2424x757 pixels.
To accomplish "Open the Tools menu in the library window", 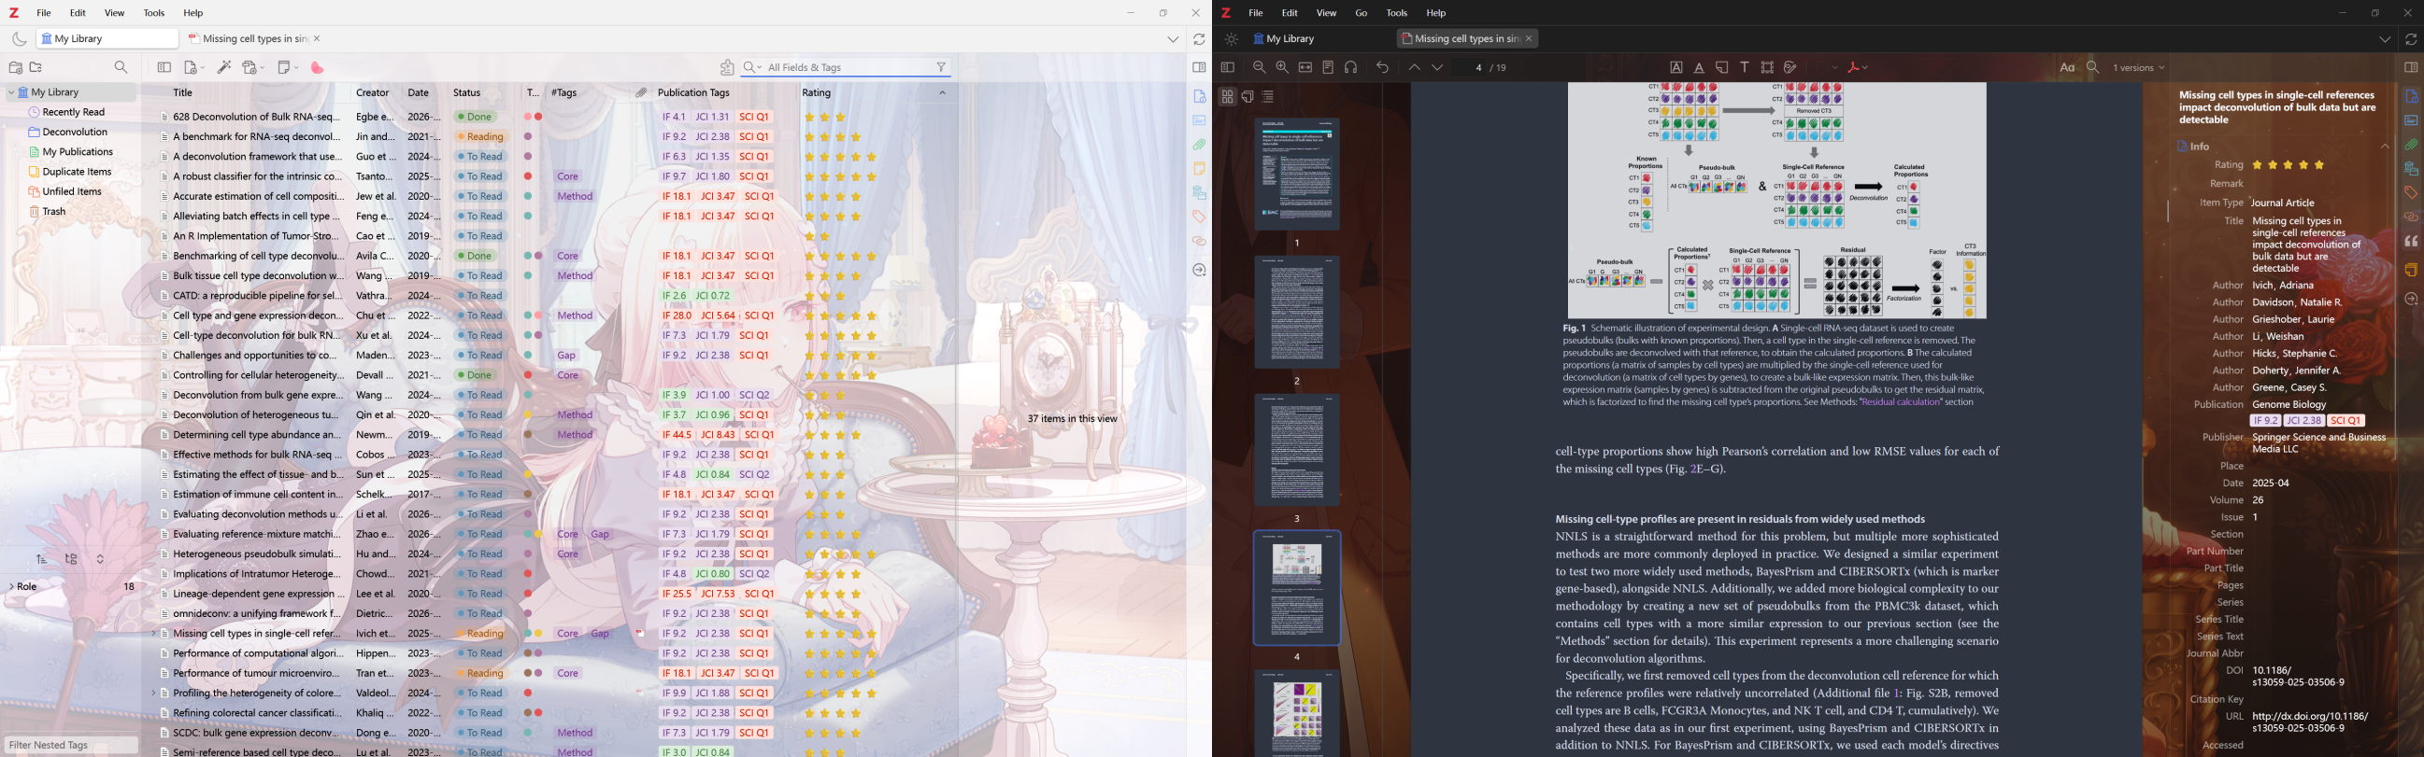I will pos(154,13).
